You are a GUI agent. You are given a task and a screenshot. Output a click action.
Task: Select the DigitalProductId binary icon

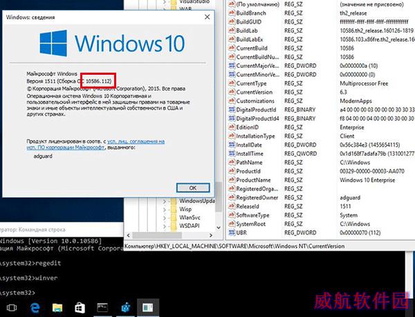(x=232, y=109)
